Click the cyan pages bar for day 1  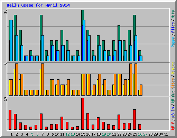point(11,40)
